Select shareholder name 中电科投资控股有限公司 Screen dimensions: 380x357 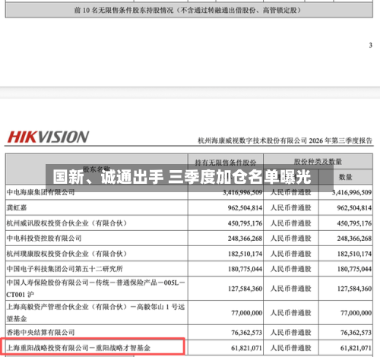(x=44, y=239)
